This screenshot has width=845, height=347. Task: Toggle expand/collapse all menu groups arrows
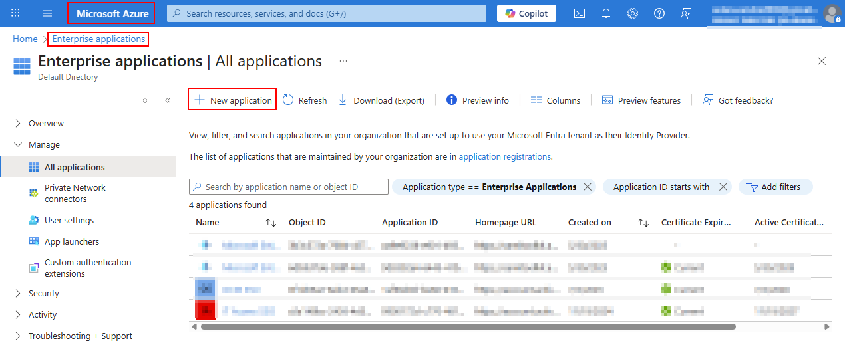[145, 100]
